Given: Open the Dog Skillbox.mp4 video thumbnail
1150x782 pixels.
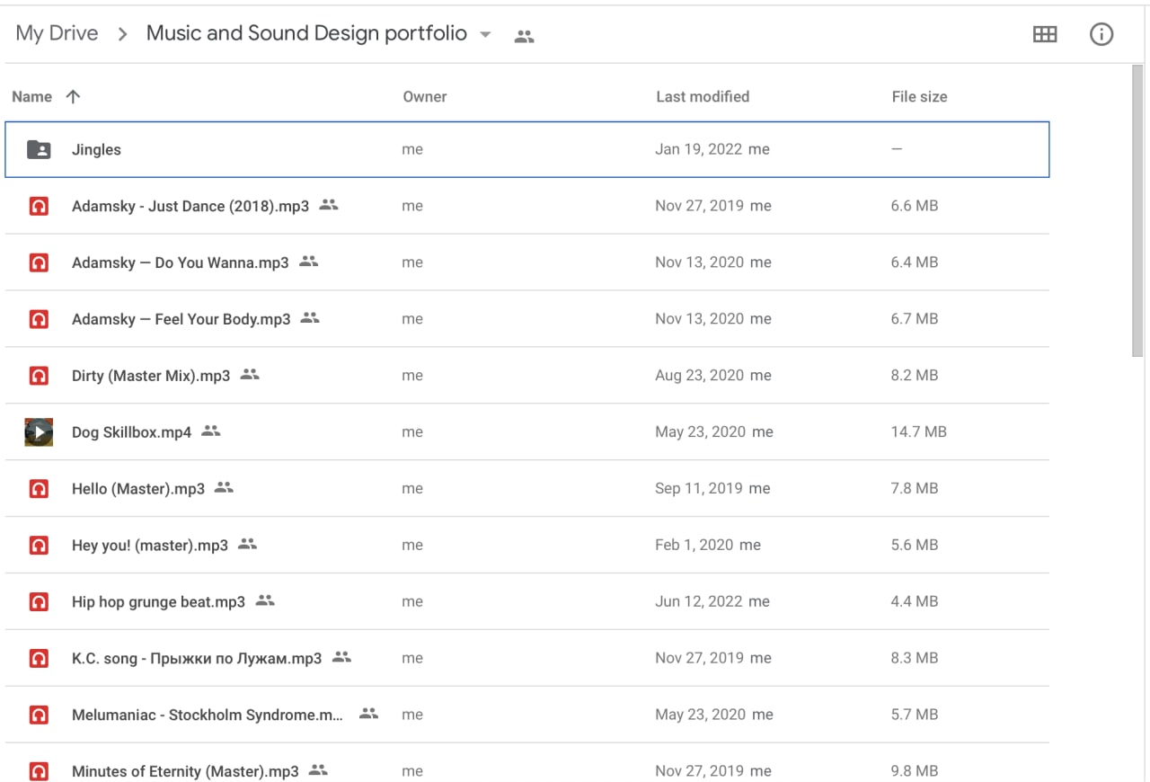Looking at the screenshot, I should coord(39,432).
